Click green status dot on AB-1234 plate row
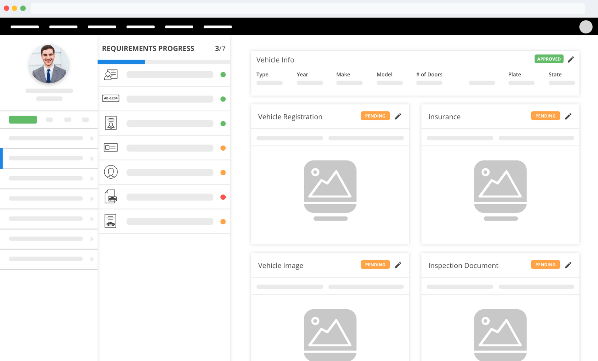This screenshot has width=598, height=361. pyautogui.click(x=223, y=99)
